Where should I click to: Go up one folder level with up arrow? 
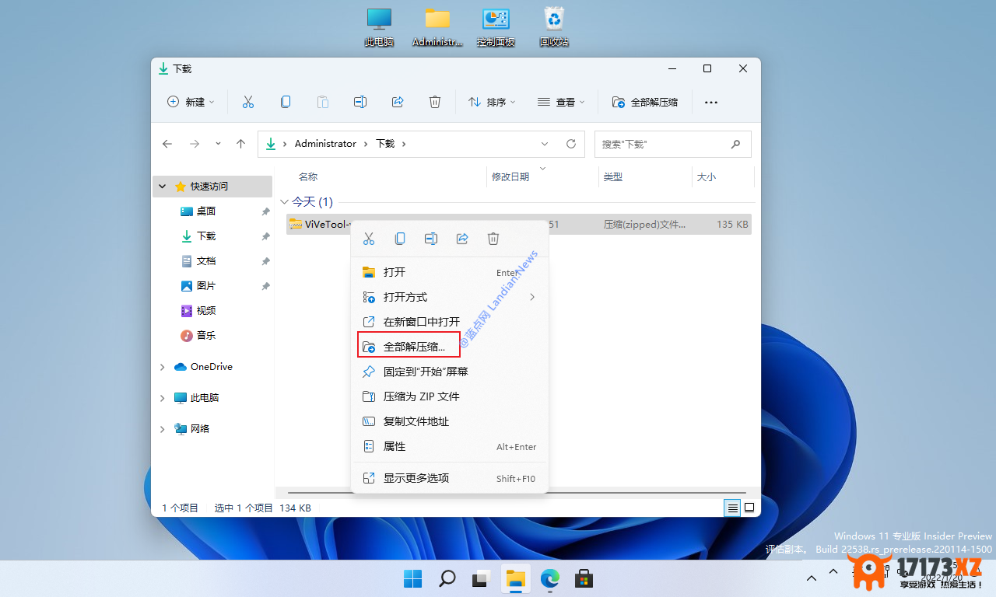click(241, 144)
